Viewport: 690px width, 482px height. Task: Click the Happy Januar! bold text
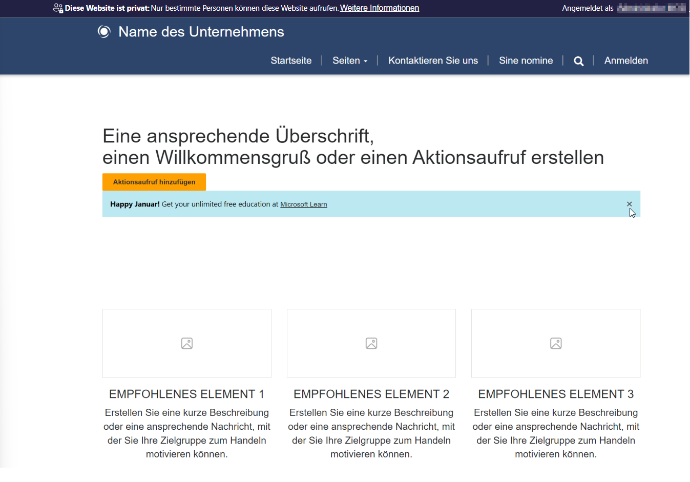[135, 204]
